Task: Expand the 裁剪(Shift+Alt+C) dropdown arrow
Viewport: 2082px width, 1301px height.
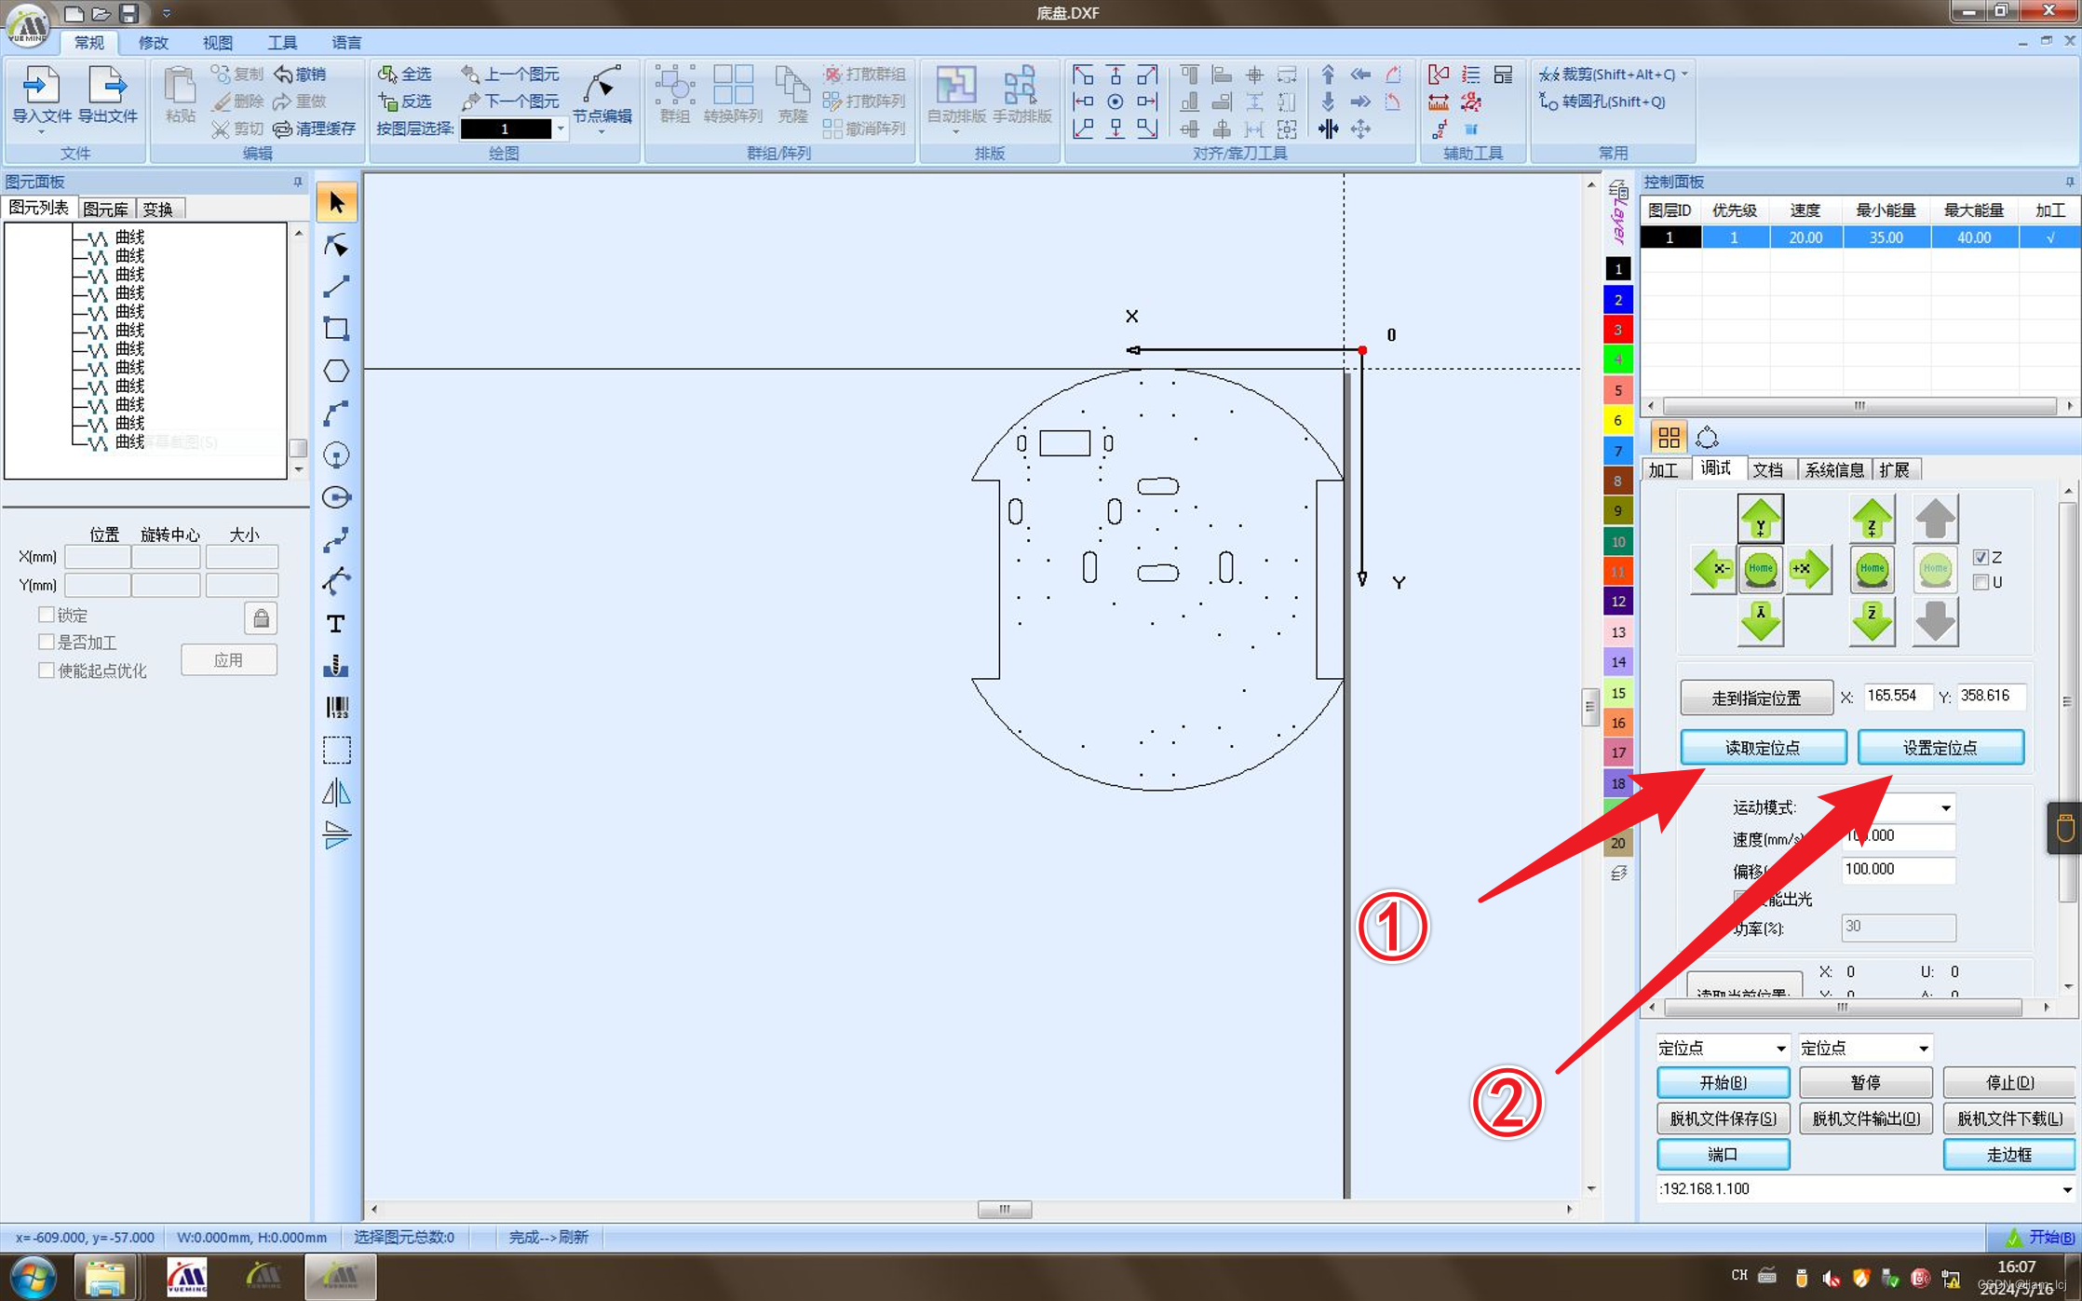Action: tap(1685, 74)
